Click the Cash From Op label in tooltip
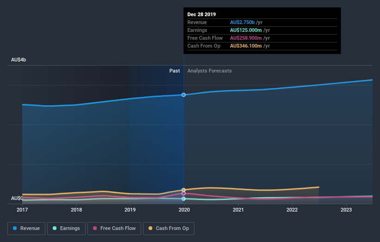 (204, 46)
